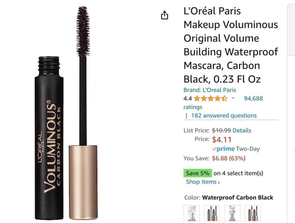The width and height of the screenshot is (295, 223).
Task: Open the star rating breakdown chevron
Action: click(x=233, y=98)
